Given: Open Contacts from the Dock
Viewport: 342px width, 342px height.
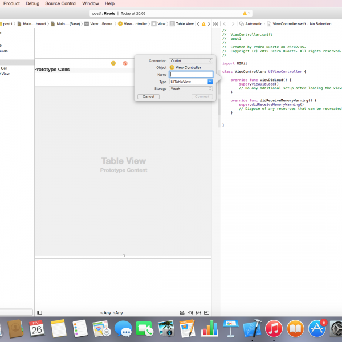Looking at the screenshot, I should pos(15,328).
